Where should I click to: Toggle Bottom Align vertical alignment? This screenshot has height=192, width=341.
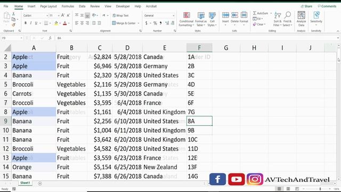(87, 15)
